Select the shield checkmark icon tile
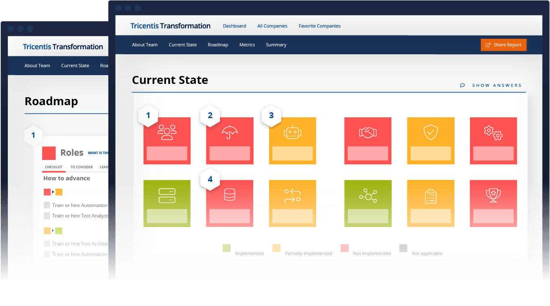550x306 pixels. [x=431, y=141]
